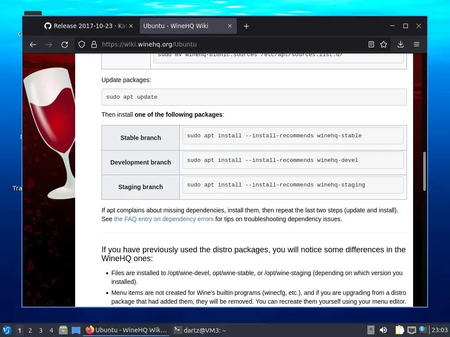Open the volume control tray icon

point(383,330)
